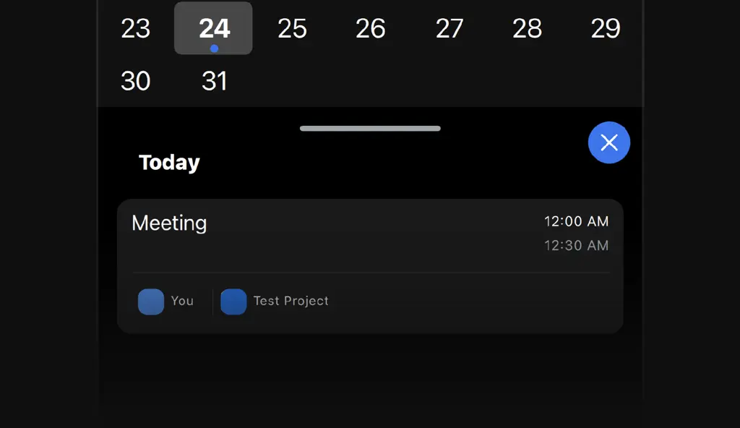Pick date 26 on the calendar
The height and width of the screenshot is (428, 740).
[x=371, y=28]
